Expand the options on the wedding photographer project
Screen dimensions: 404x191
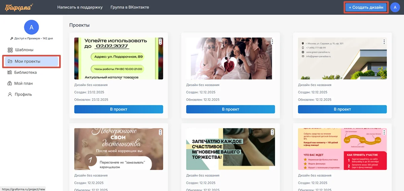(272, 132)
